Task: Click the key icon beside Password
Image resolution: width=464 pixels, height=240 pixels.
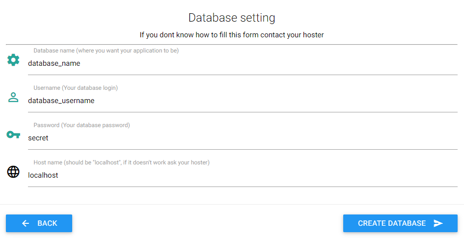Action: click(13, 134)
